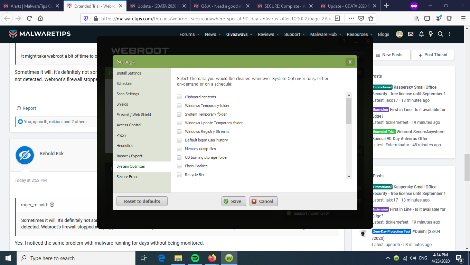Go back to the previous page
470x265 pixels.
pos(7,19)
